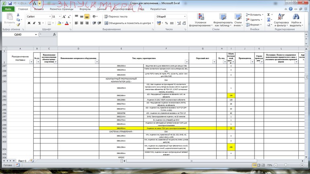Screen dimensions: 310x174
Task: Switch to the Разметка страницы tab
Action: pyautogui.click(x=62, y=9)
